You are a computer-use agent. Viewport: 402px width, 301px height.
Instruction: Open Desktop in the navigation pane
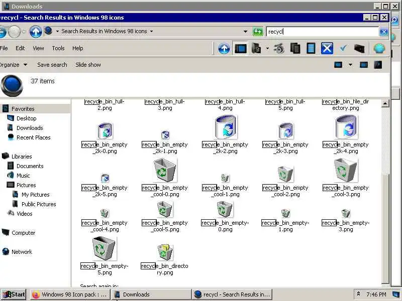point(27,118)
